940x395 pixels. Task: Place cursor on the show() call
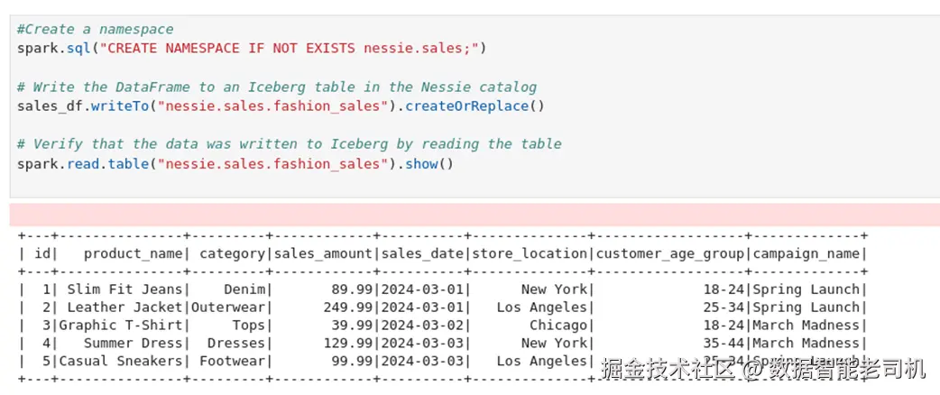[x=427, y=163]
